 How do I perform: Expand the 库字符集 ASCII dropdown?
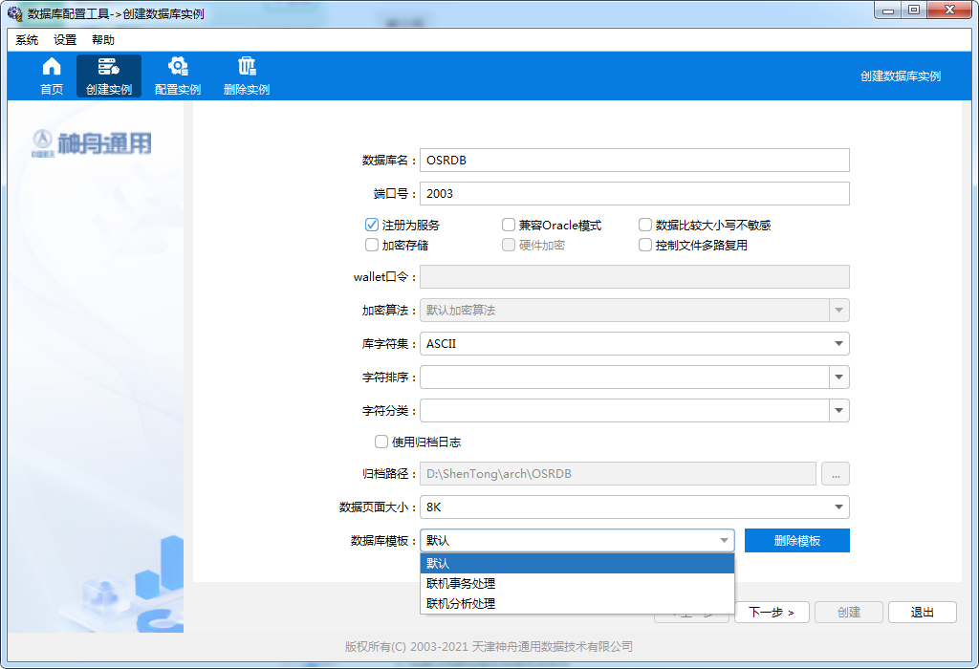(x=838, y=344)
